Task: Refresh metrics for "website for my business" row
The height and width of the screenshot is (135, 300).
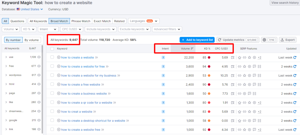Action: [295, 76]
